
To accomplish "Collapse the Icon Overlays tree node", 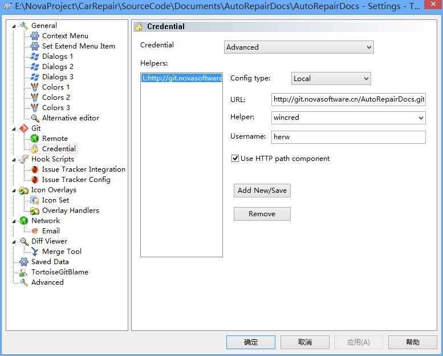I will pos(14,191).
